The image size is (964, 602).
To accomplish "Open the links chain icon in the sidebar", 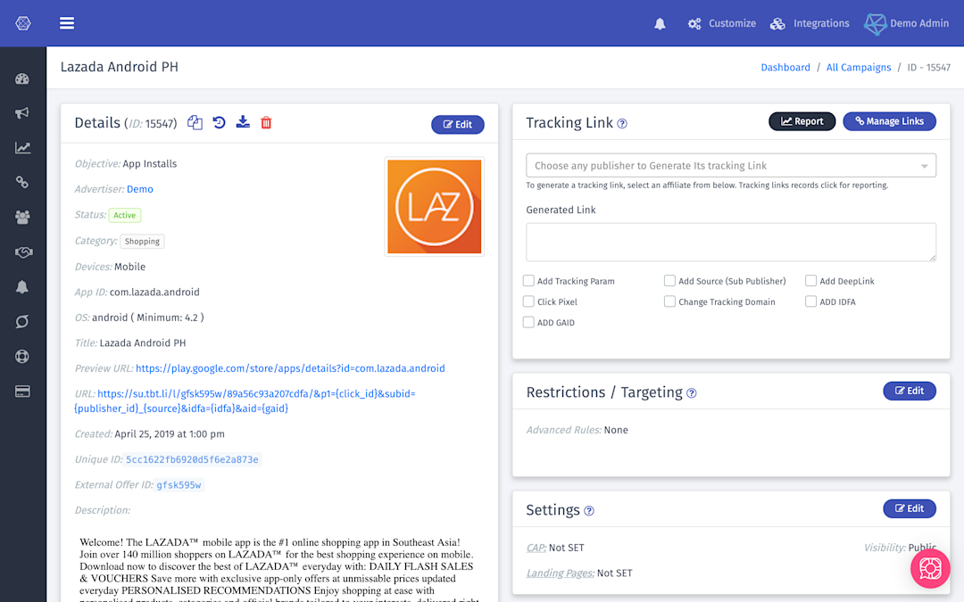I will pos(22,183).
